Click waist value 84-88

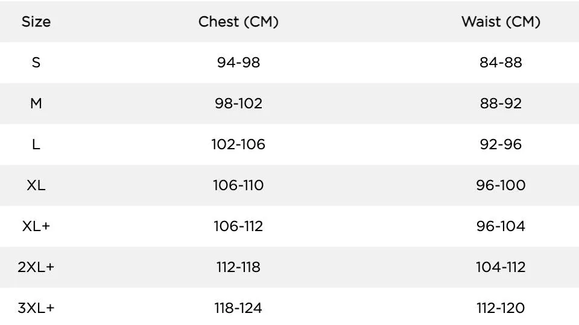click(501, 63)
